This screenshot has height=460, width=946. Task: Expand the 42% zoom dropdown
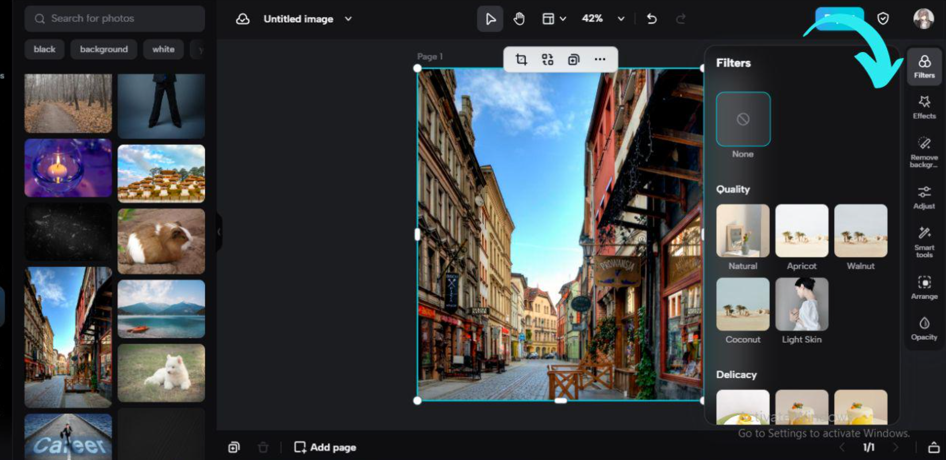621,19
